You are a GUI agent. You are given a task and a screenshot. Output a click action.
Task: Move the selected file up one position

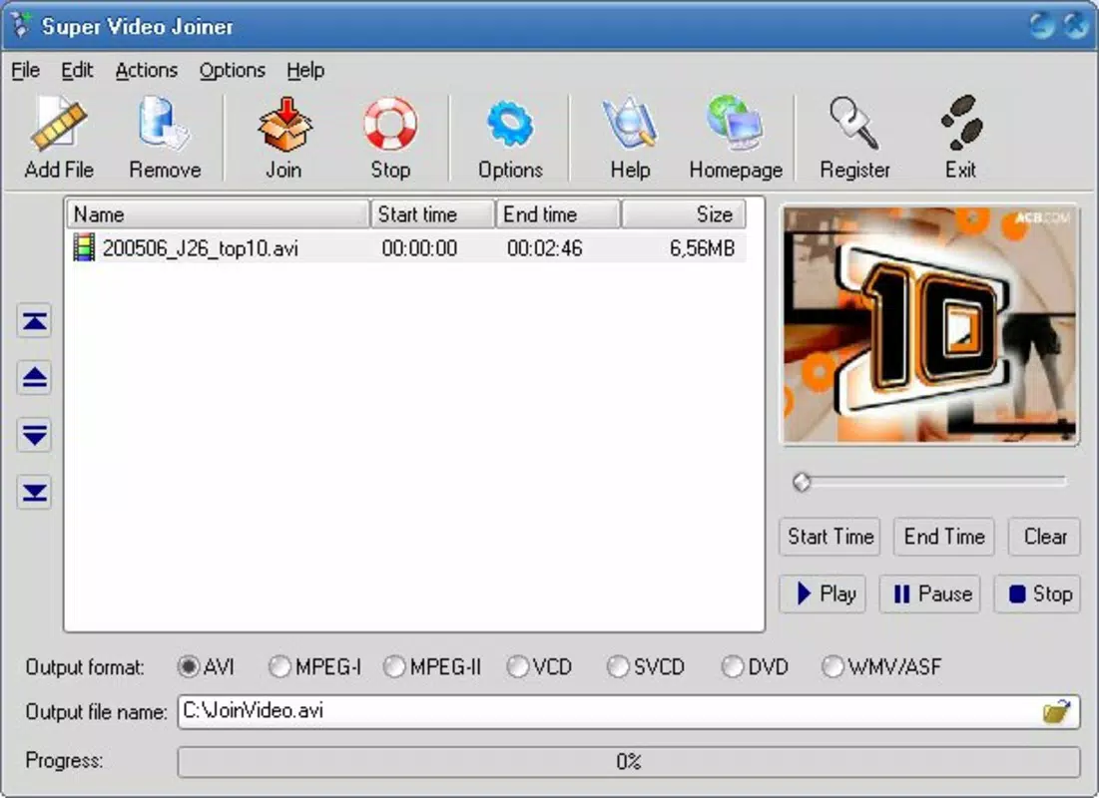34,378
